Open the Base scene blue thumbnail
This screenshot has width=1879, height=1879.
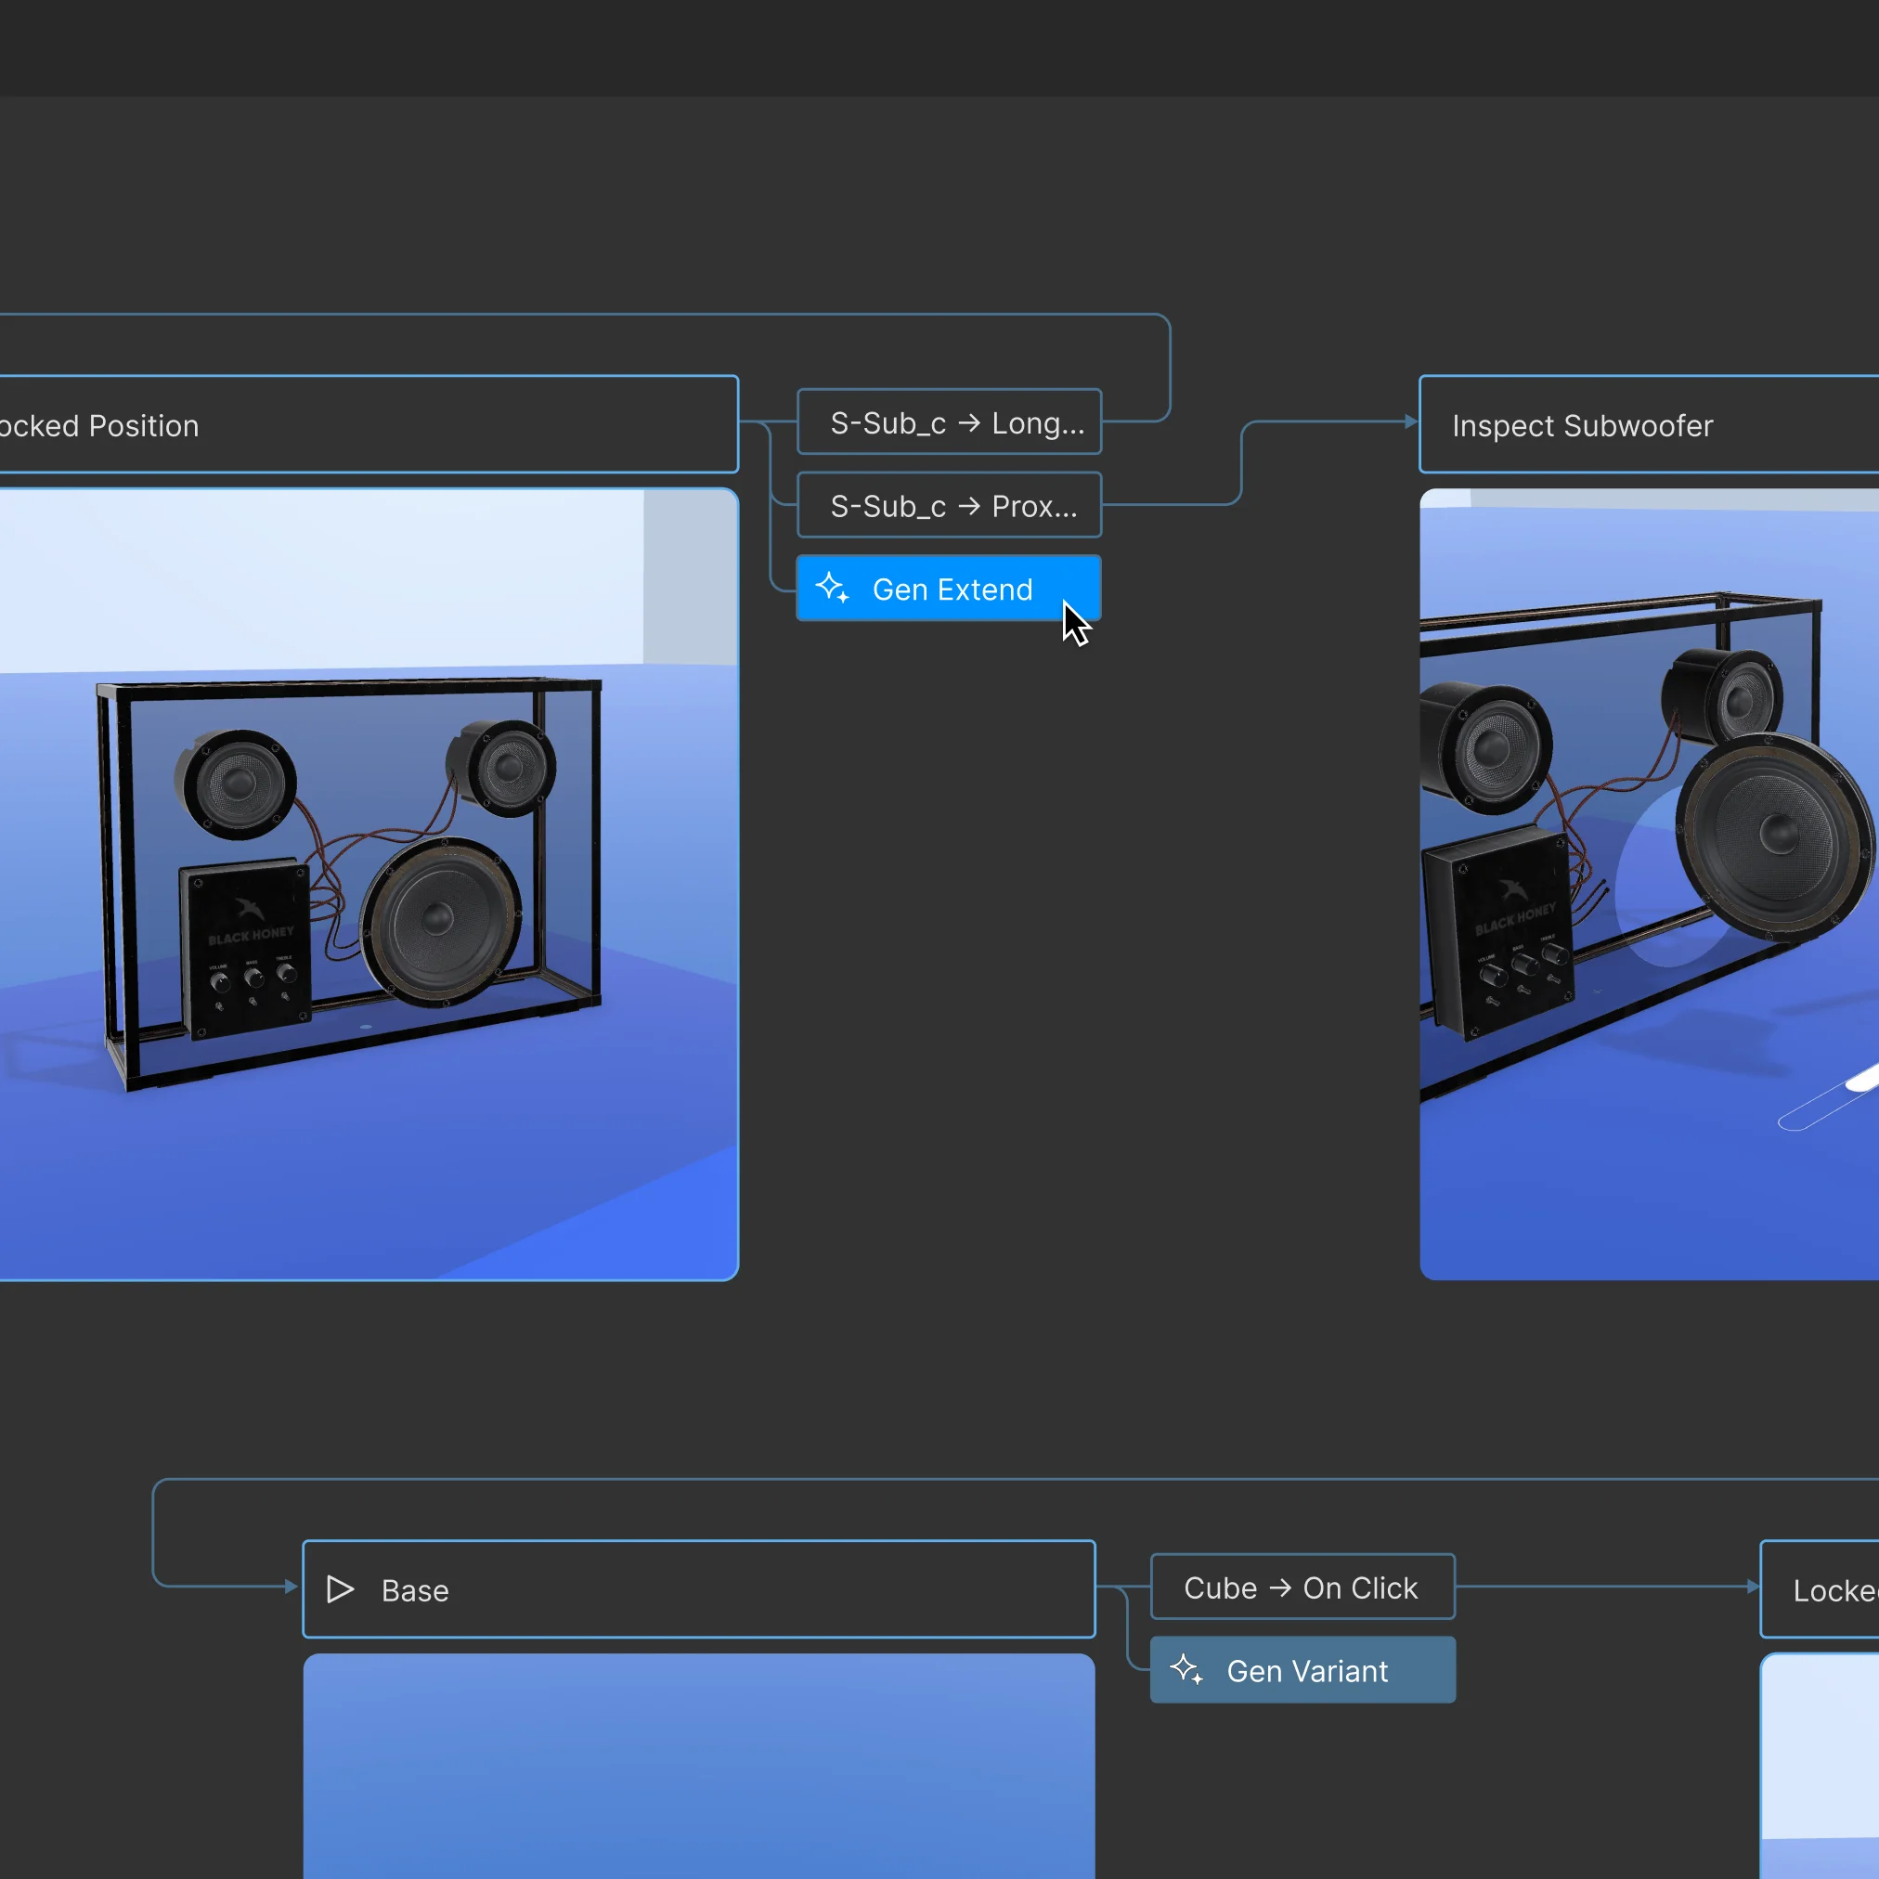click(x=699, y=1766)
